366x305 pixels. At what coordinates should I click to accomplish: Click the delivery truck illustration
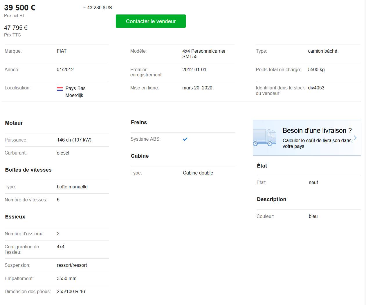(x=264, y=138)
